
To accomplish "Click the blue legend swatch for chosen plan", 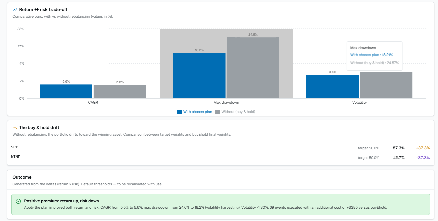I will 180,112.
